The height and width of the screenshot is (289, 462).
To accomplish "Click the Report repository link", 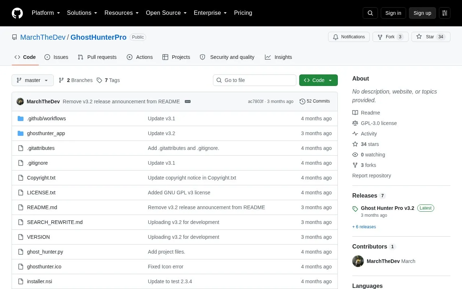I will point(372,176).
